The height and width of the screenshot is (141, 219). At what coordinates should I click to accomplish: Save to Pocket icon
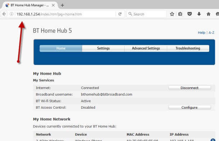[190, 14]
